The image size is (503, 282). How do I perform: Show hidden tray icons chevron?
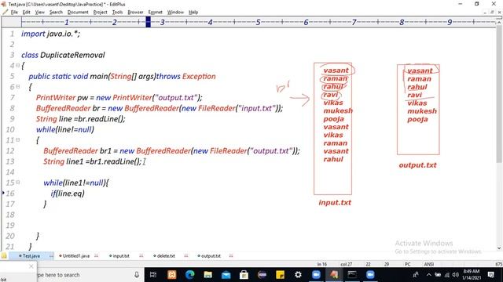[429, 275]
